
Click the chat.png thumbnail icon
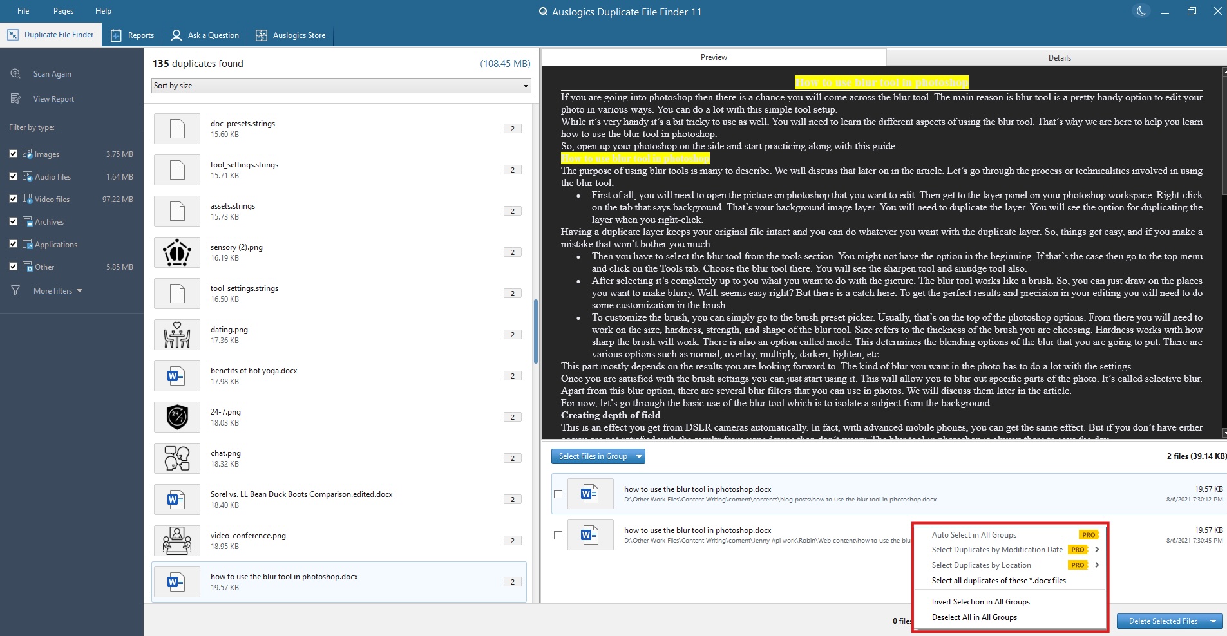[x=177, y=458]
